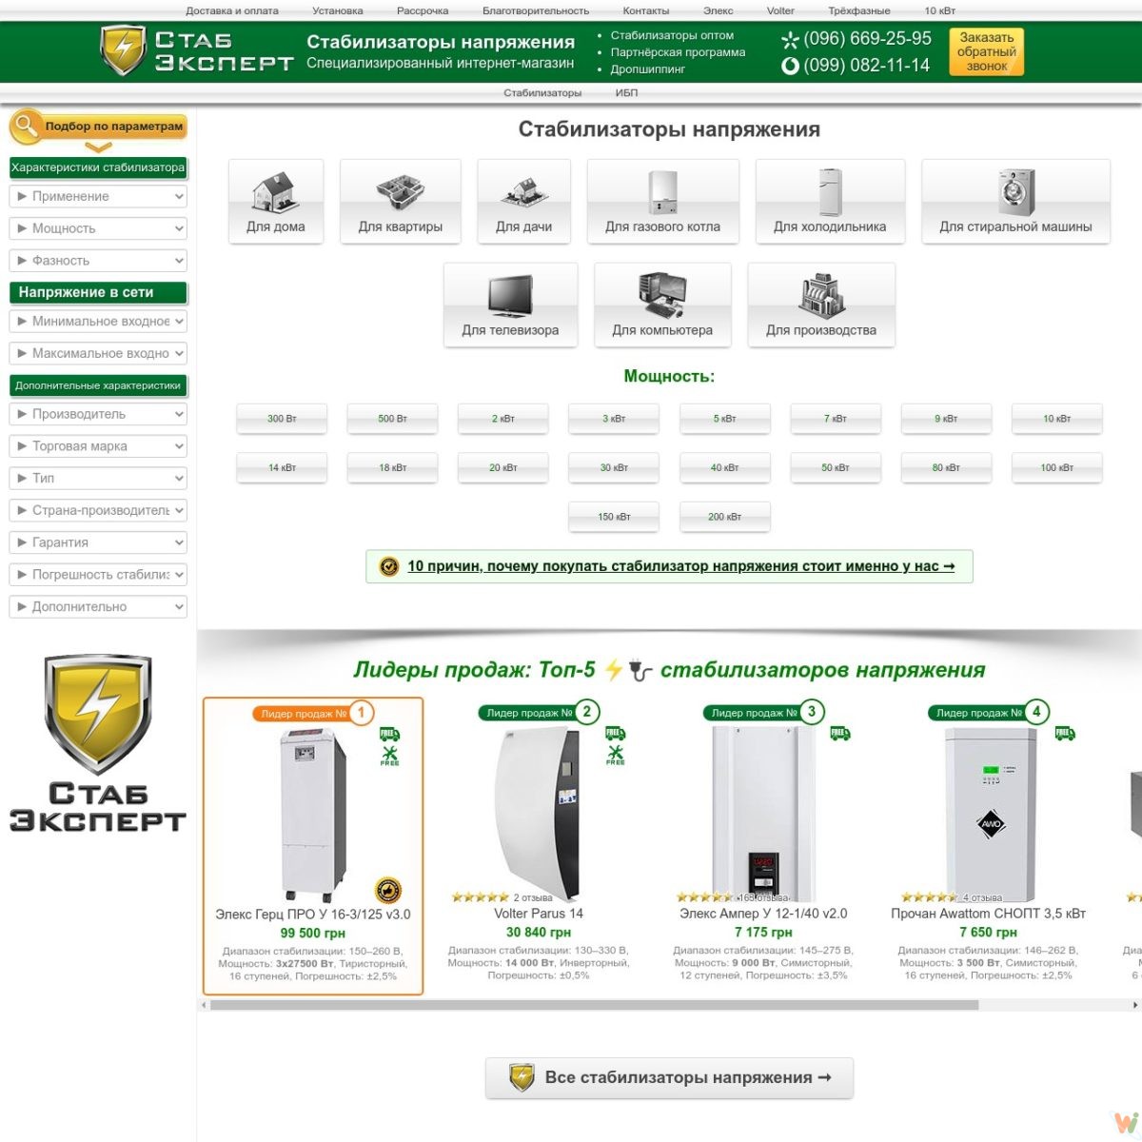
Task: Open the 'Гарантия' filter dropdown
Action: 98,542
